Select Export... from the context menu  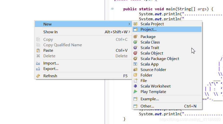[83, 69]
